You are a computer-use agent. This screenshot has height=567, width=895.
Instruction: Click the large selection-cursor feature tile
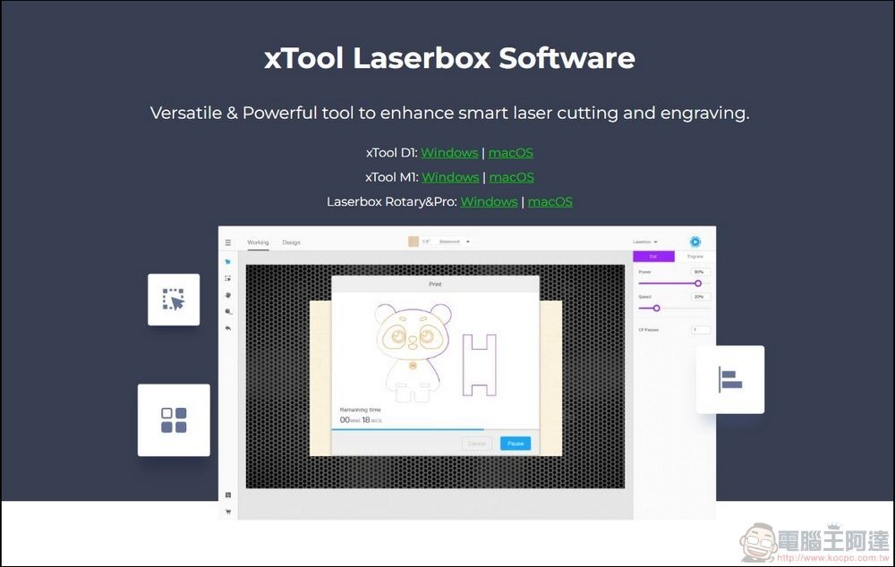coord(174,300)
